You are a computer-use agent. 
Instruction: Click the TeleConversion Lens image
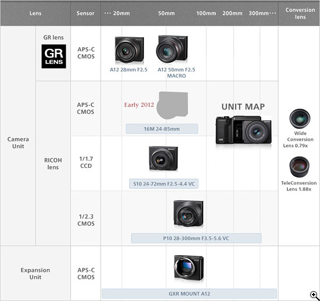(300, 167)
